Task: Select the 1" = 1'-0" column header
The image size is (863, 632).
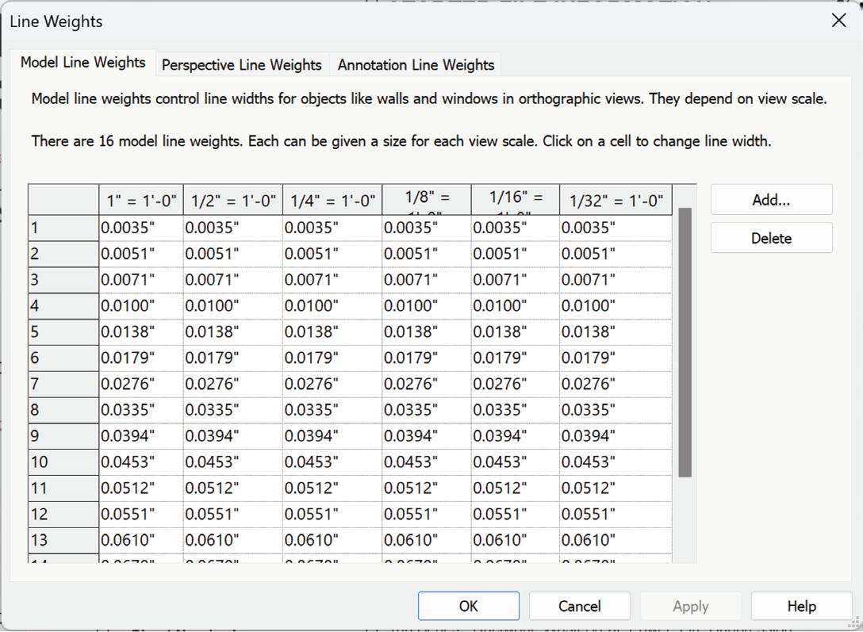Action: click(141, 200)
